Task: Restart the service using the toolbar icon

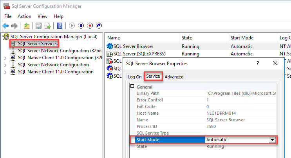Action: coord(99,26)
